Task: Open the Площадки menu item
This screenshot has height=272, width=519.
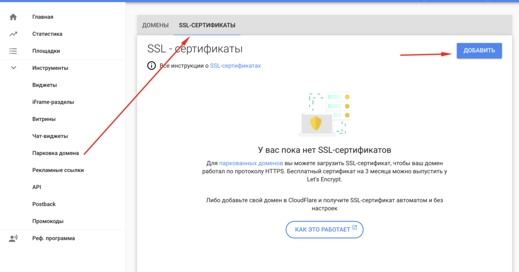Action: tap(46, 51)
